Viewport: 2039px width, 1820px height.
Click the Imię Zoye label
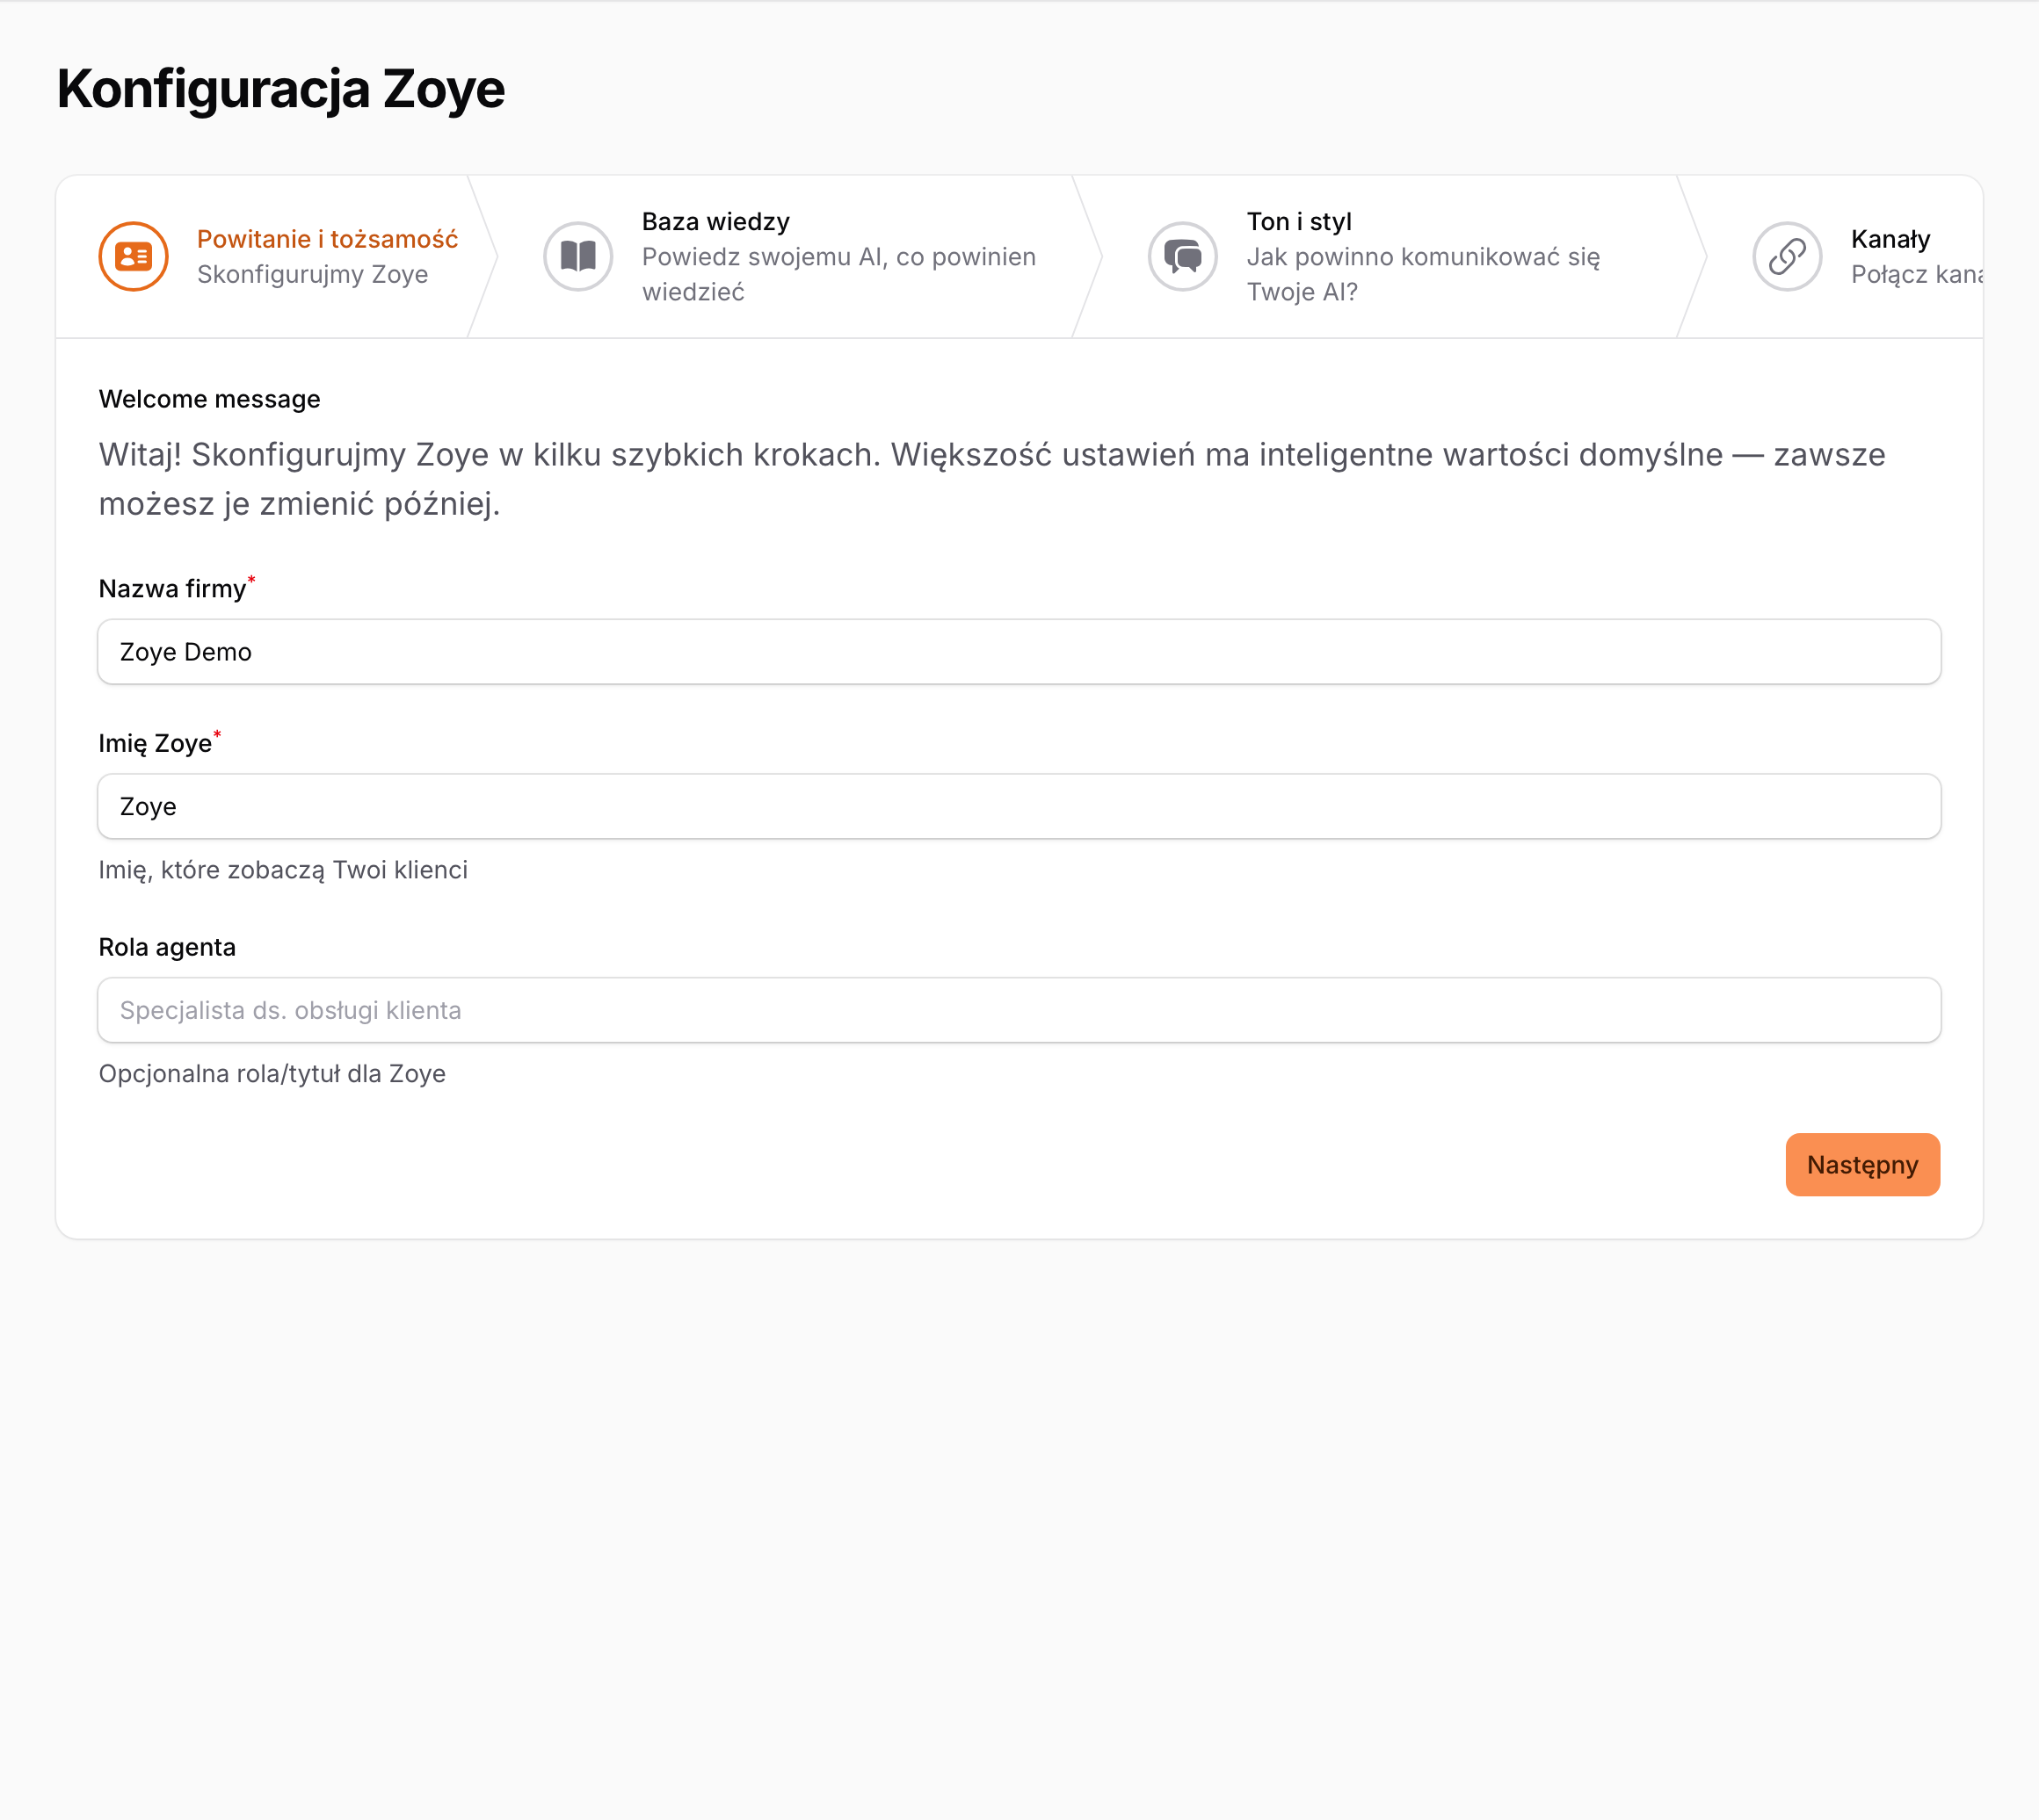pyautogui.click(x=156, y=743)
